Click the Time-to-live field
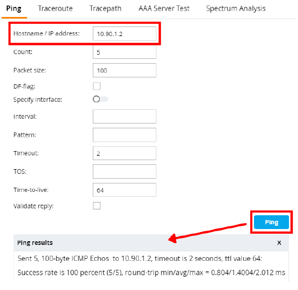The image size is (298, 290). [x=125, y=190]
